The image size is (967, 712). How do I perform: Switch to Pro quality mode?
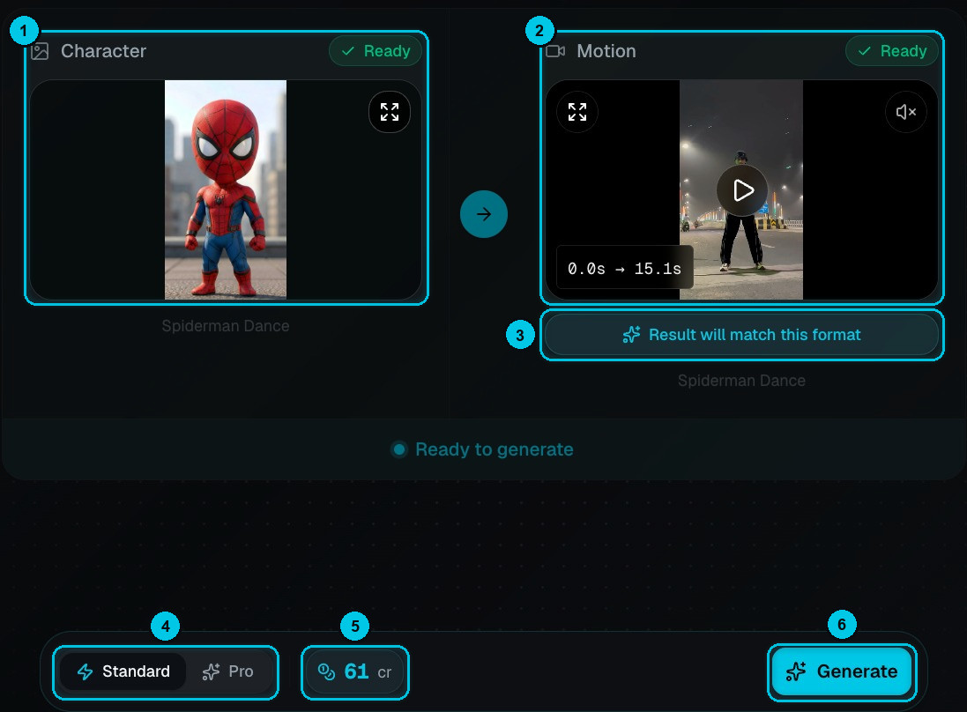(228, 671)
